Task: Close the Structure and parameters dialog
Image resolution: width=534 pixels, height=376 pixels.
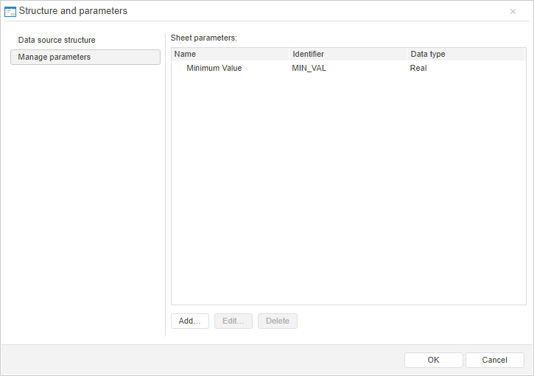Action: click(x=513, y=11)
